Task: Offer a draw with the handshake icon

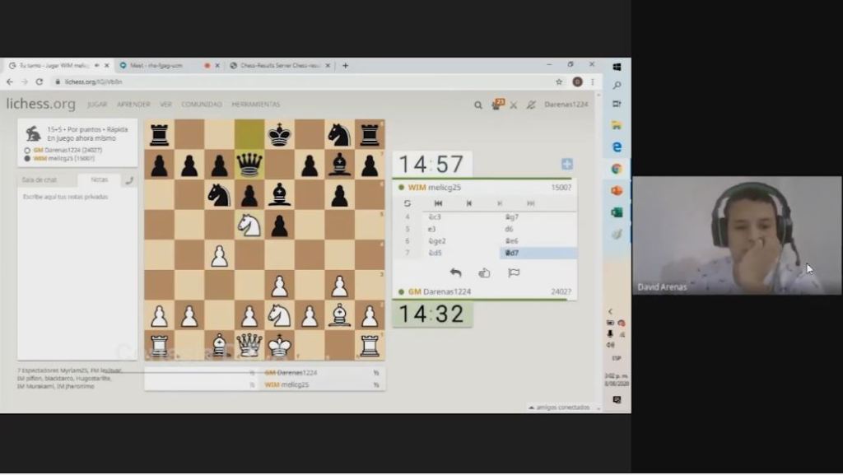Action: click(484, 273)
